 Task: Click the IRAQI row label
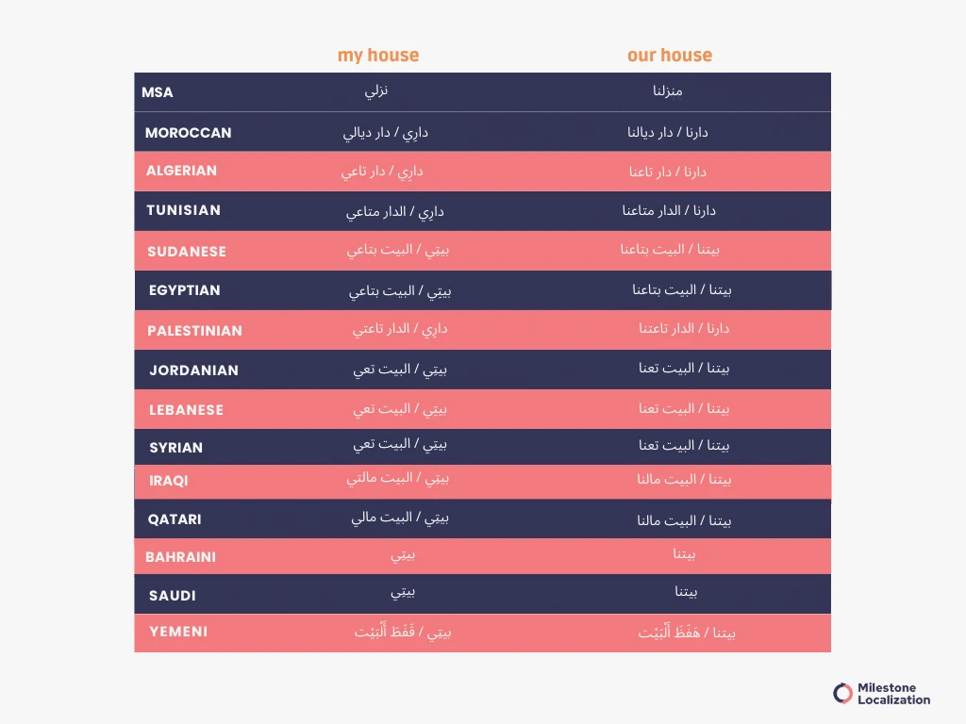coord(168,481)
